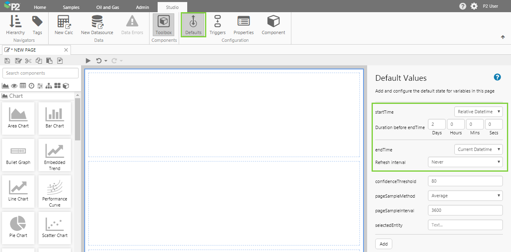Create a New Datasource
The height and width of the screenshot is (252, 511).
(x=97, y=25)
